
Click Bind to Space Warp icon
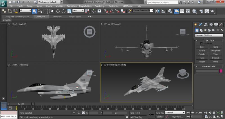(x=15, y=11)
